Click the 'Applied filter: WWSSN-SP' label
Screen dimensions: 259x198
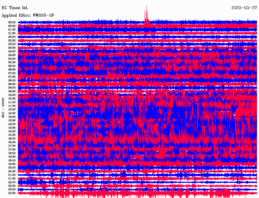(28, 15)
